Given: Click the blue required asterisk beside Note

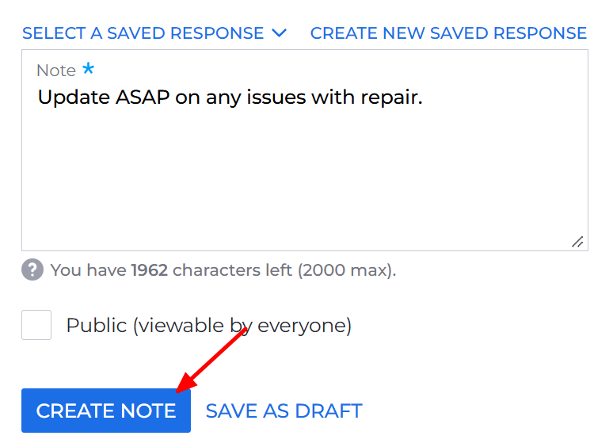Looking at the screenshot, I should coord(89,69).
